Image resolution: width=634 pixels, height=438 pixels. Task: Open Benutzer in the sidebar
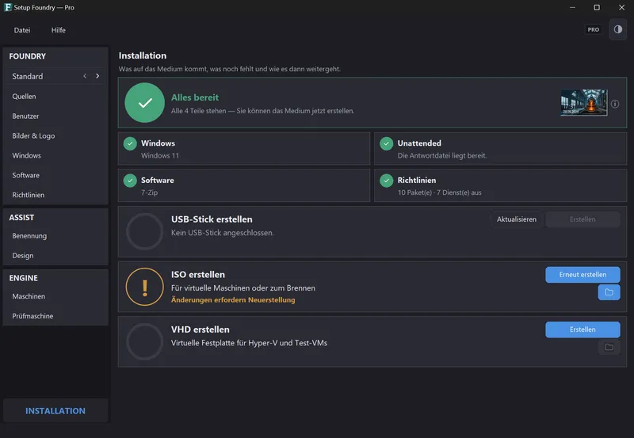click(55, 116)
